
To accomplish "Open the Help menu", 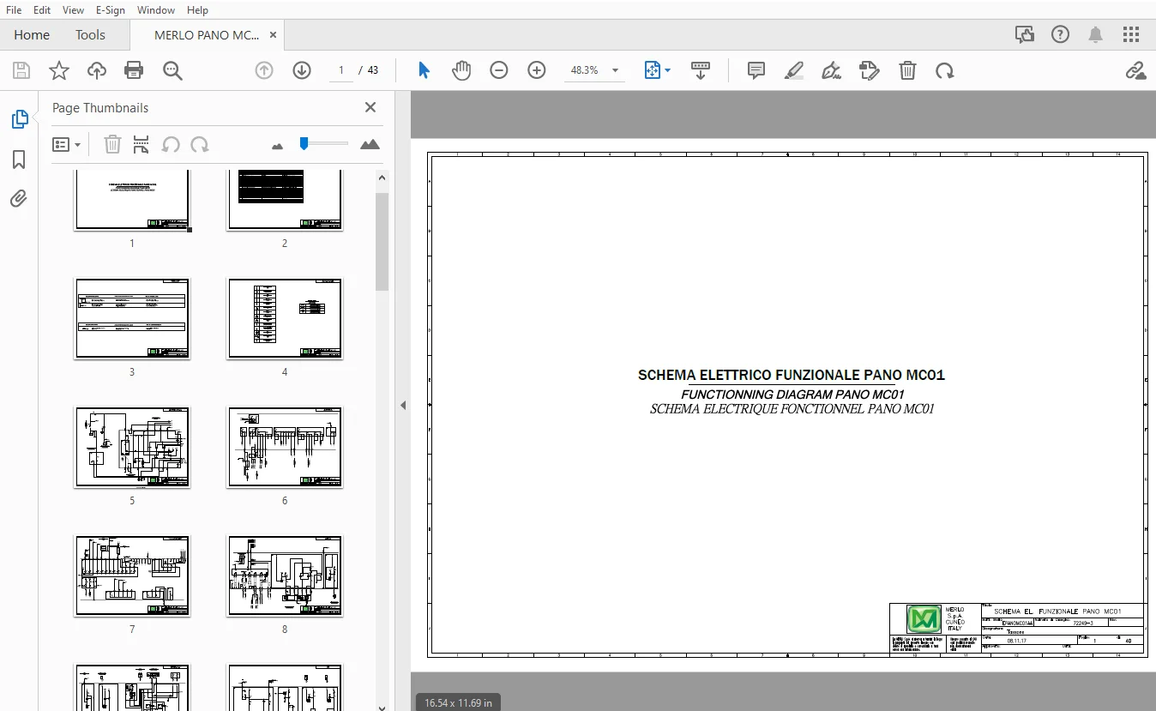I will (x=197, y=10).
